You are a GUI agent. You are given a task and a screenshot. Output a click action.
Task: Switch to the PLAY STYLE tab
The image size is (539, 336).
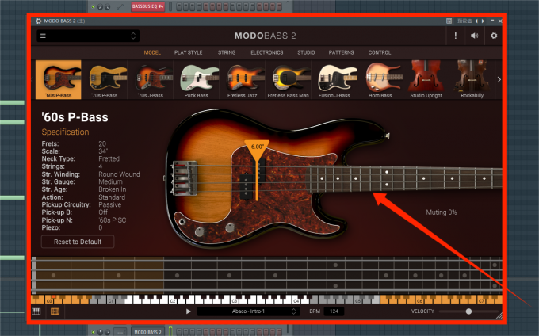(188, 52)
